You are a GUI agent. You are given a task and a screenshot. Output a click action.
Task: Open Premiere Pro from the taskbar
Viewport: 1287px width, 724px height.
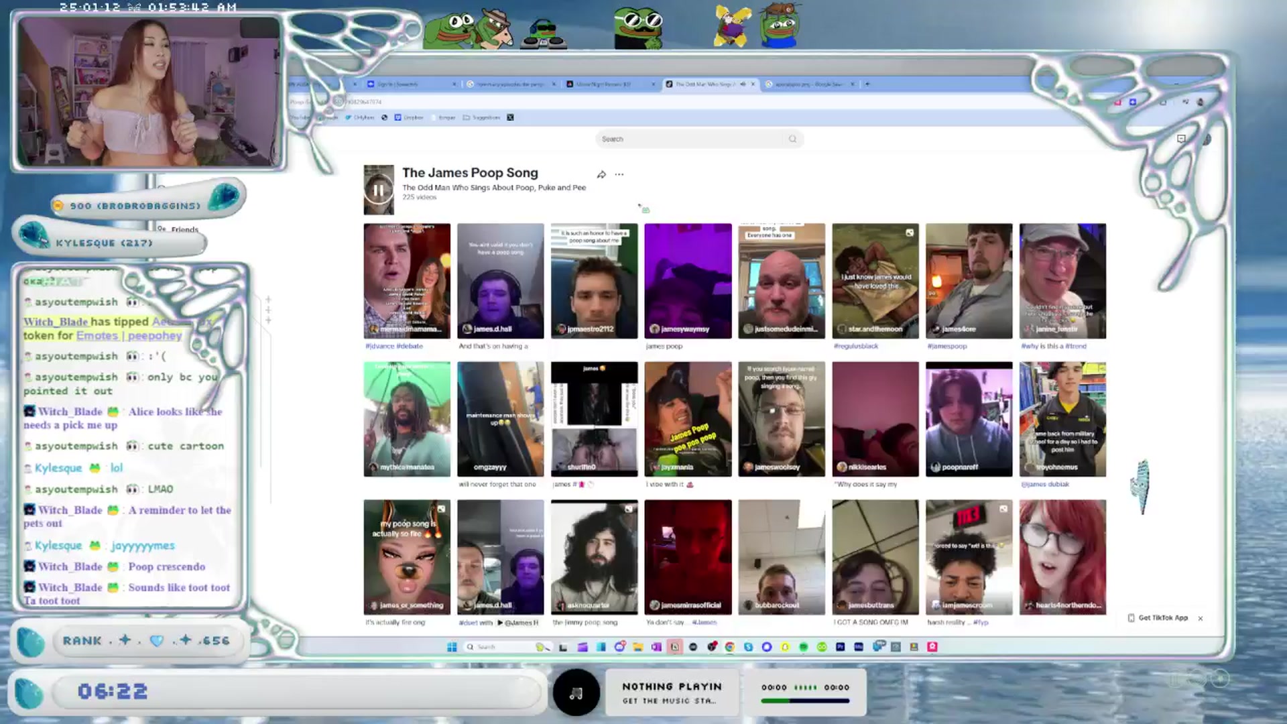pos(840,647)
